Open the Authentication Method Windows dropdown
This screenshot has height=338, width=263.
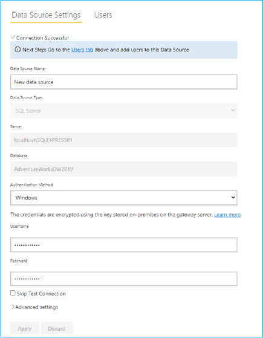click(x=124, y=198)
